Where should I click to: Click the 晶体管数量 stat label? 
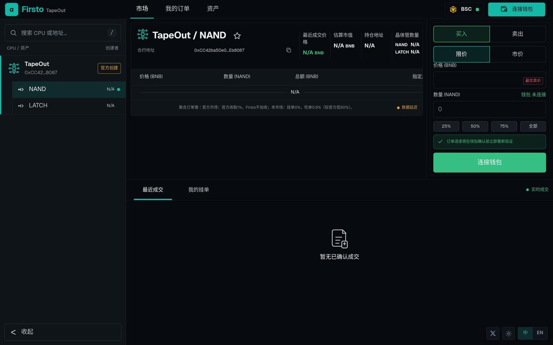pyautogui.click(x=407, y=35)
